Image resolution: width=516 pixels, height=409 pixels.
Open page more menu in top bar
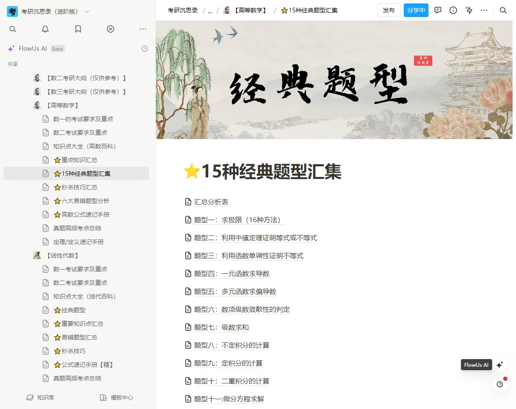pos(484,10)
